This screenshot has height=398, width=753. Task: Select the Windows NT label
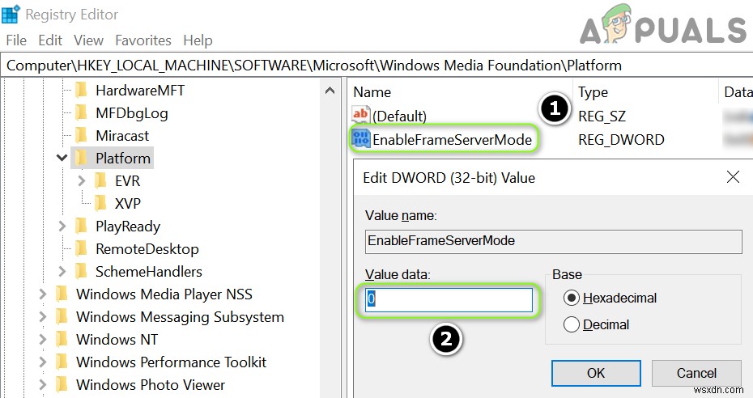[x=117, y=340]
